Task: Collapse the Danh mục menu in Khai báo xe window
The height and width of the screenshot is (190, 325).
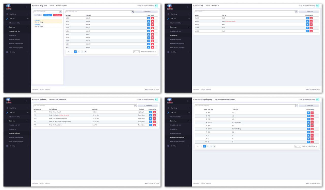Action: pos(189,27)
